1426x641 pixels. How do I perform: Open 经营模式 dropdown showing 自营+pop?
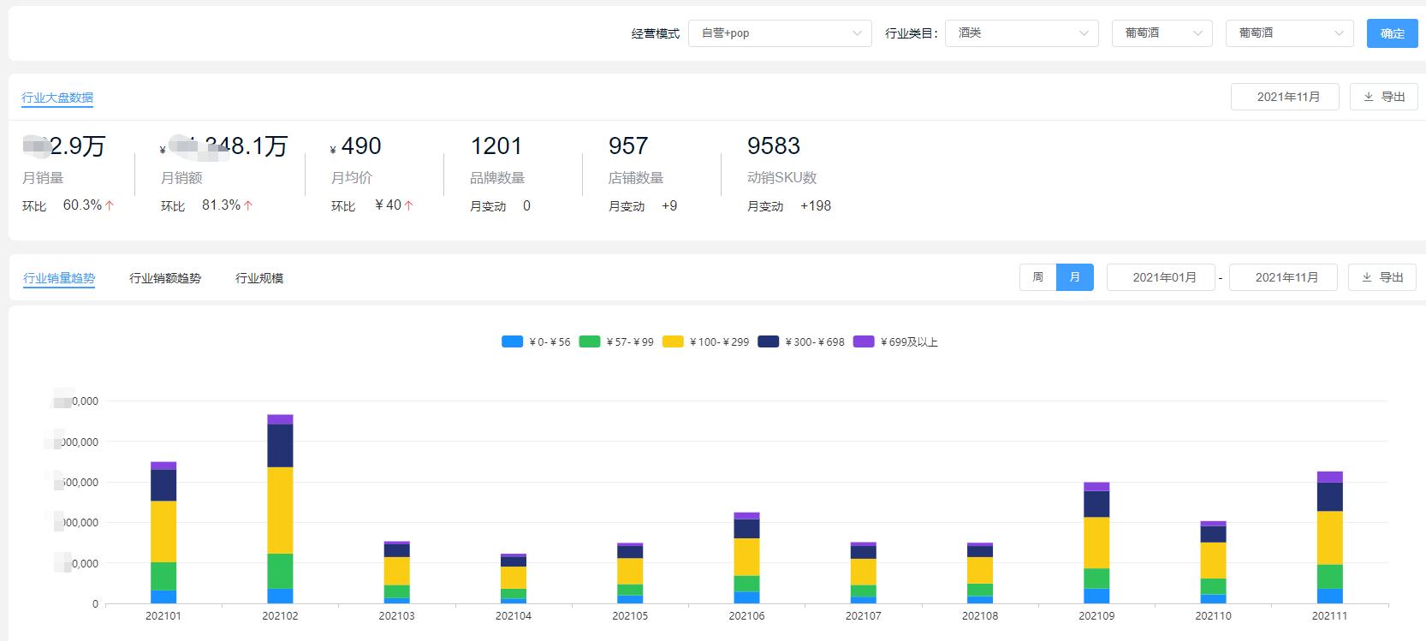coord(780,33)
